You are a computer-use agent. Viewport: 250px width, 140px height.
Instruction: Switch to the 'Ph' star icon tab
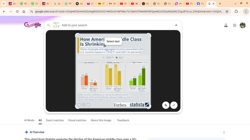(x=68, y=4)
